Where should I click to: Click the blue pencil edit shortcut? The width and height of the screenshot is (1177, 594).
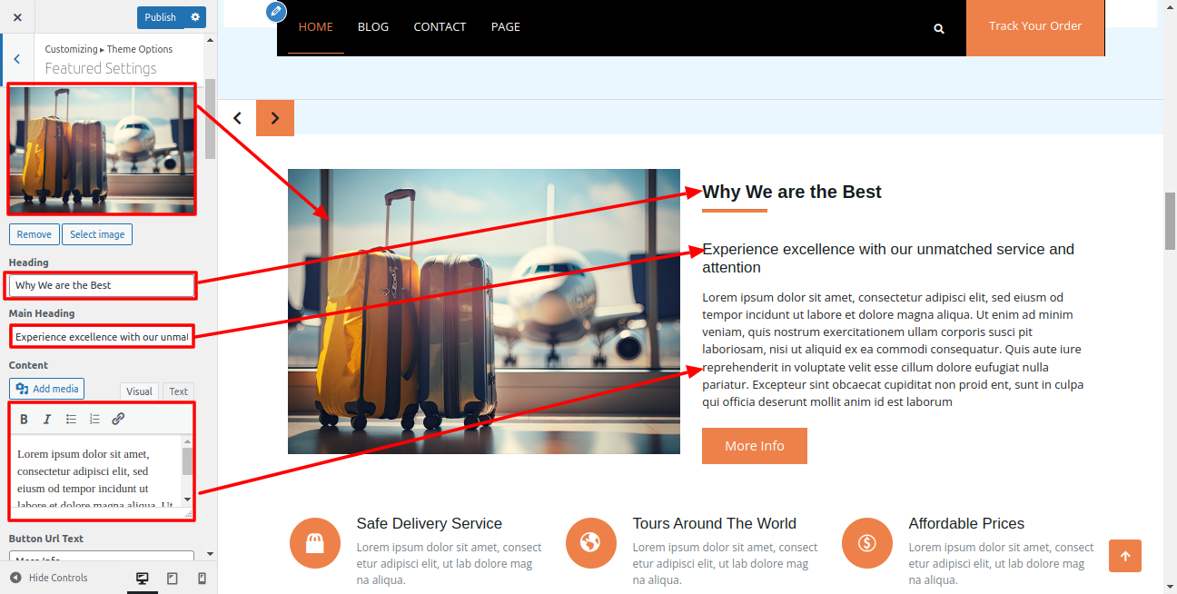pyautogui.click(x=276, y=12)
